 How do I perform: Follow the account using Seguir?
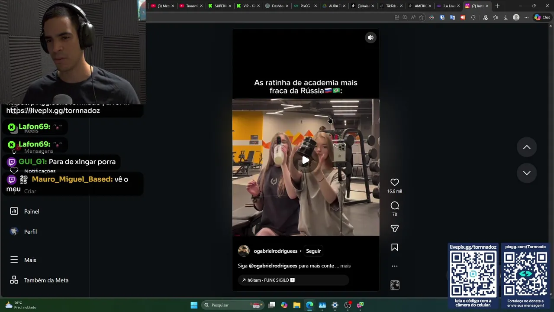click(313, 251)
